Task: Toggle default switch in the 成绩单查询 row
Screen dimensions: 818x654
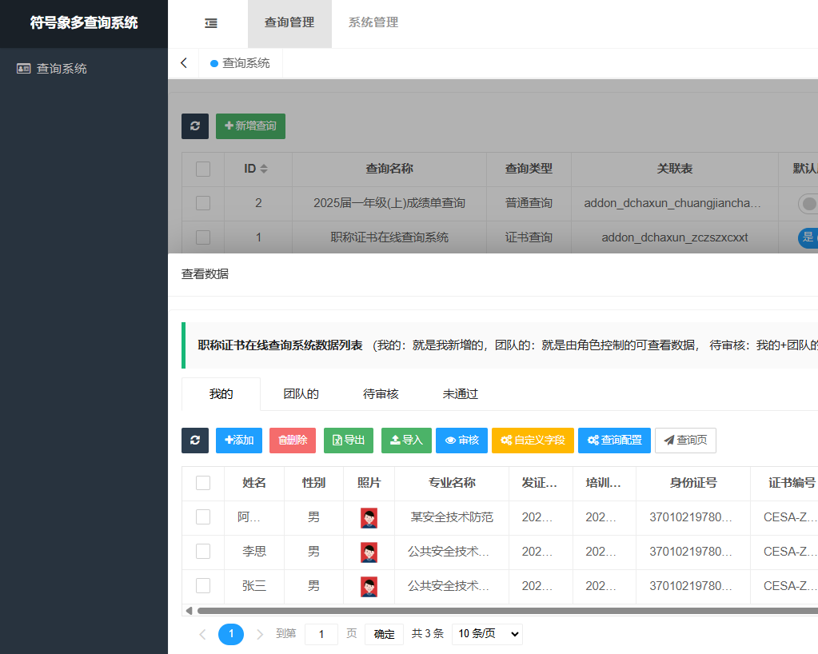Action: [x=808, y=203]
